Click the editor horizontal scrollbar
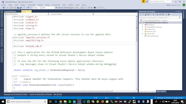The height and width of the screenshot is (104, 186). 63,91
